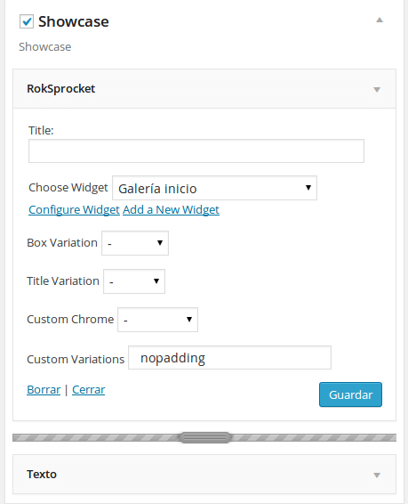
Task: Click inside the Title text field
Action: [196, 150]
